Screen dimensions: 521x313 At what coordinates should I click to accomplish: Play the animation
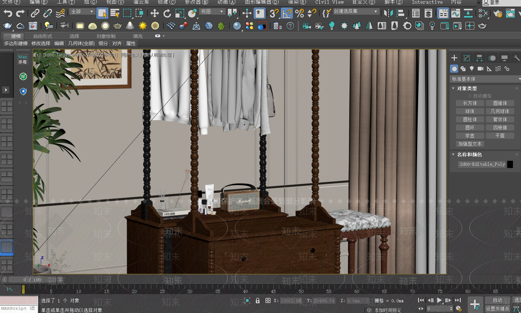pyautogui.click(x=439, y=300)
